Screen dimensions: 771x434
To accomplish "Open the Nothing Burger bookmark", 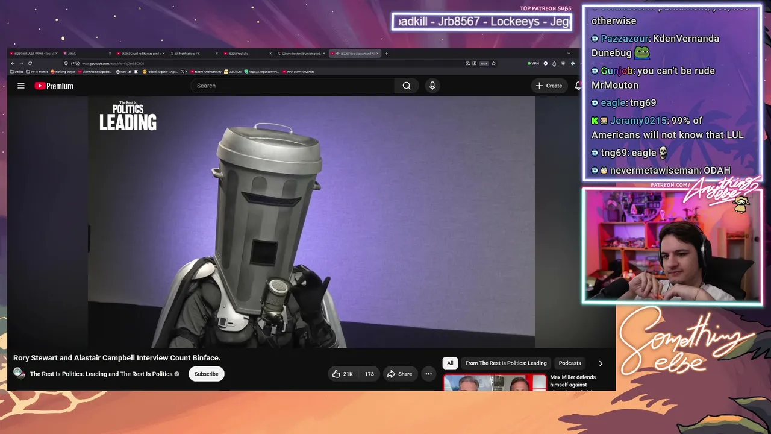I will (x=63, y=72).
